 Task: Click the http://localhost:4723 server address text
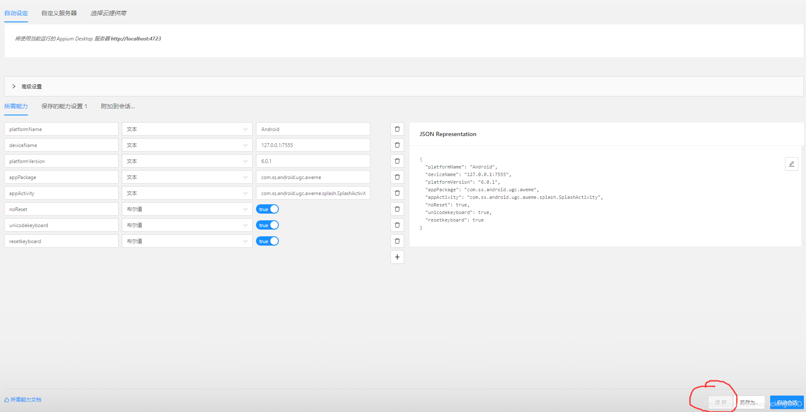pyautogui.click(x=136, y=38)
